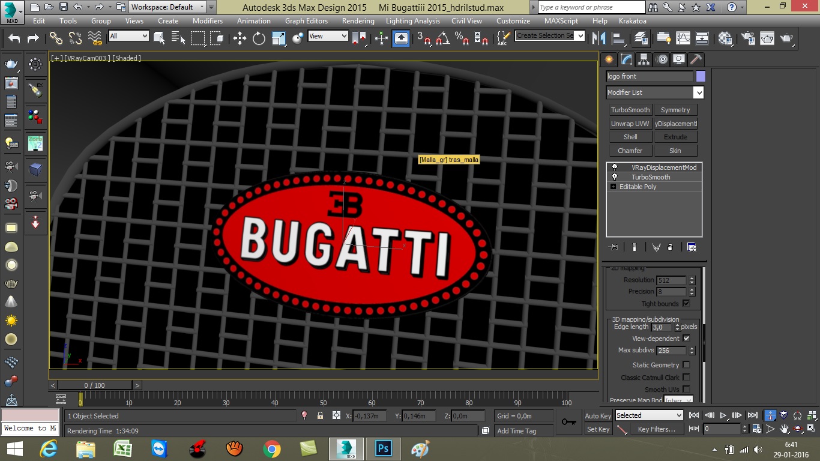Open the Modifiers menu
This screenshot has width=820, height=461.
pyautogui.click(x=208, y=20)
